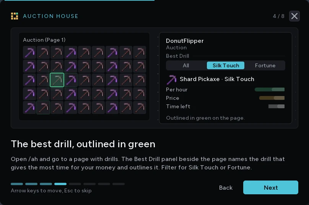Click the "Auction (Page 1)" heading
The width and height of the screenshot is (309, 205).
click(44, 40)
